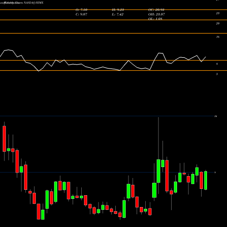Click the OC: 20.93 reading
Screen dimensions: 227x227
pyautogui.click(x=156, y=10)
